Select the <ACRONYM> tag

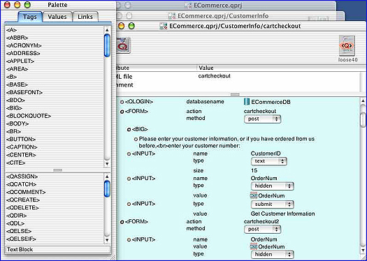(x=24, y=45)
